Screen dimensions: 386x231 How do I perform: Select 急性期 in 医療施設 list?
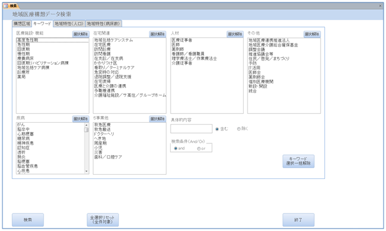(53, 45)
